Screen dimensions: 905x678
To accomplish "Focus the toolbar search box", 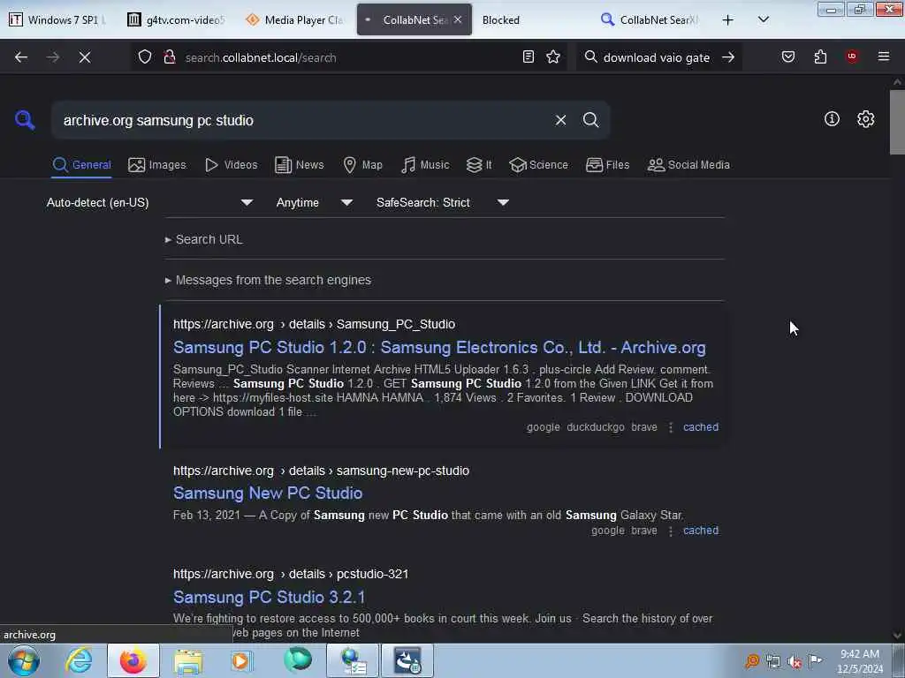I will 657,57.
